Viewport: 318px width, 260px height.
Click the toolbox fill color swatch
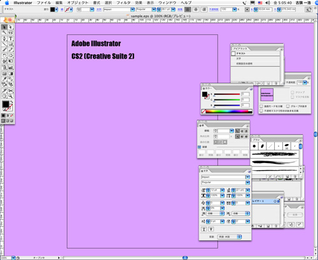click(6, 105)
